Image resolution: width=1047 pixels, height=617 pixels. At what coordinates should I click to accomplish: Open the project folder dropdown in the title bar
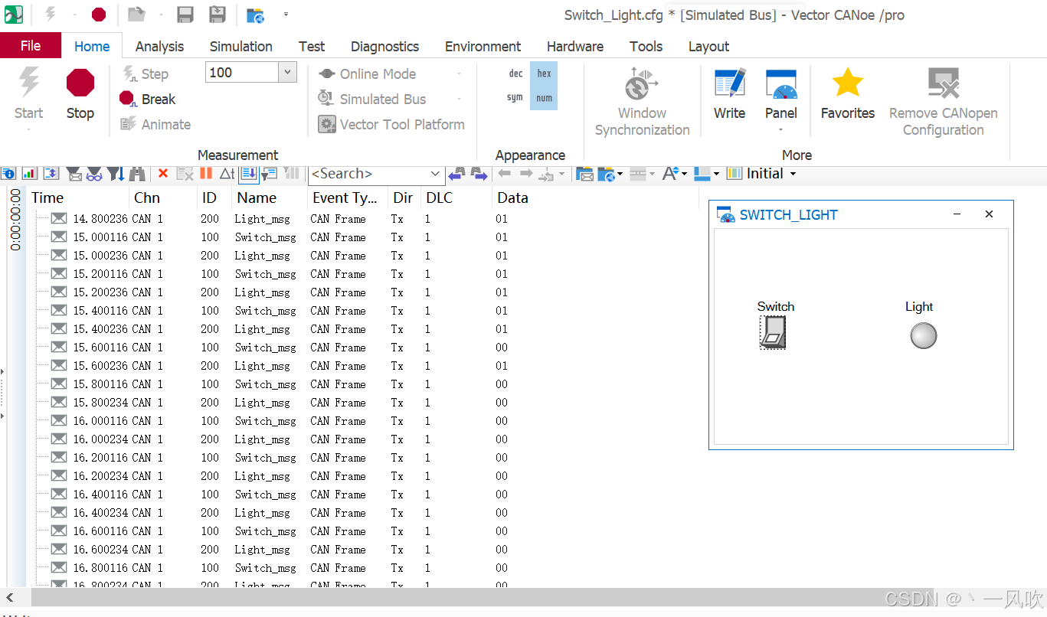(160, 15)
